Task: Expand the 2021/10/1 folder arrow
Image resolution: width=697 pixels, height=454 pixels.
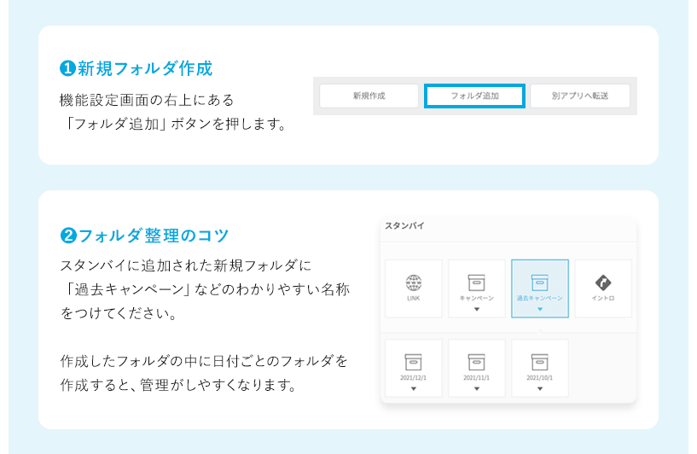Action: [x=540, y=388]
